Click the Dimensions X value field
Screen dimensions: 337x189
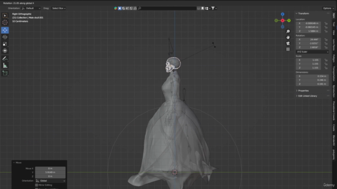(x=312, y=76)
